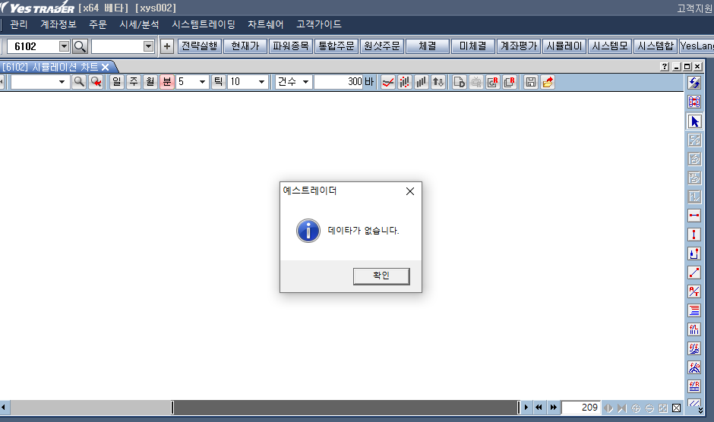Select the arrow pointer tool in right toolbar

pos(694,121)
